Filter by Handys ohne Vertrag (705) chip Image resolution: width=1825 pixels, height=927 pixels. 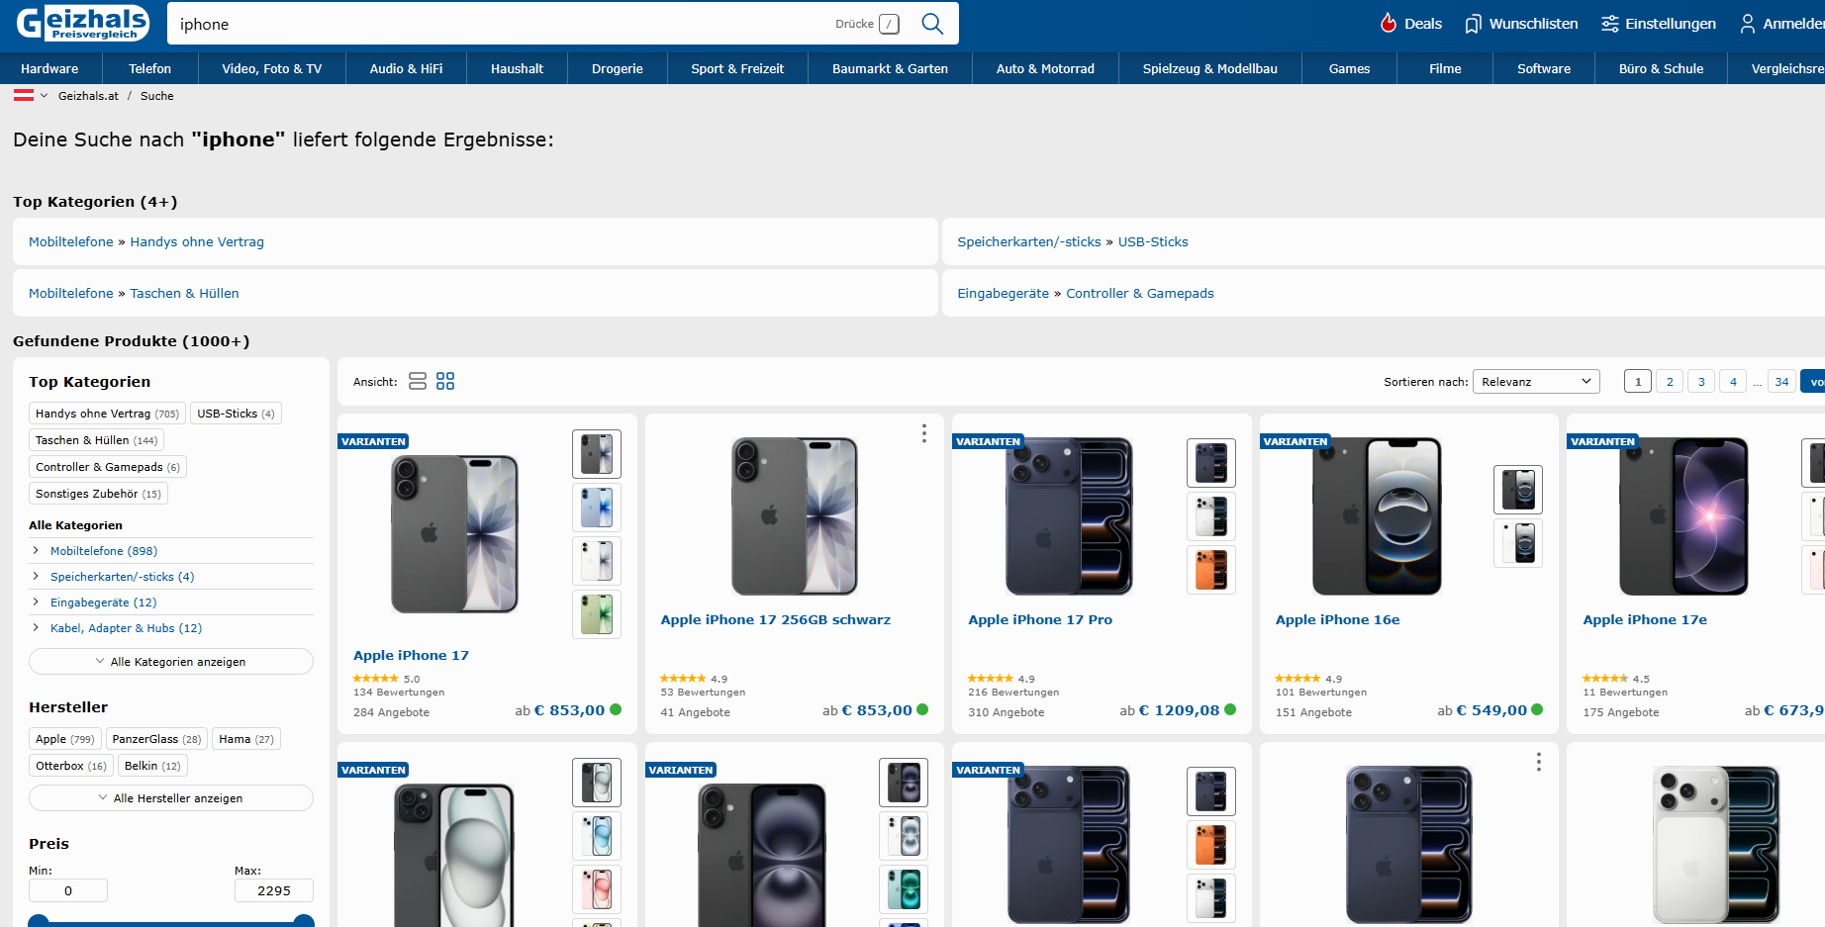click(x=107, y=413)
